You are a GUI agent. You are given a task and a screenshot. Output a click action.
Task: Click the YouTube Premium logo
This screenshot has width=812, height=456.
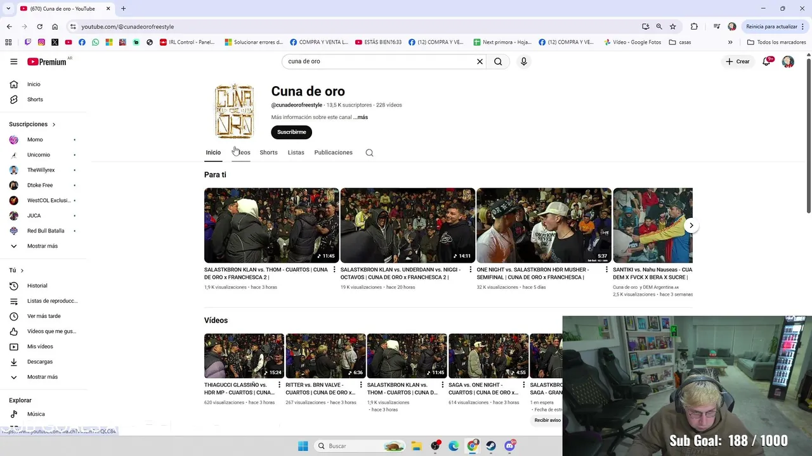[47, 61]
